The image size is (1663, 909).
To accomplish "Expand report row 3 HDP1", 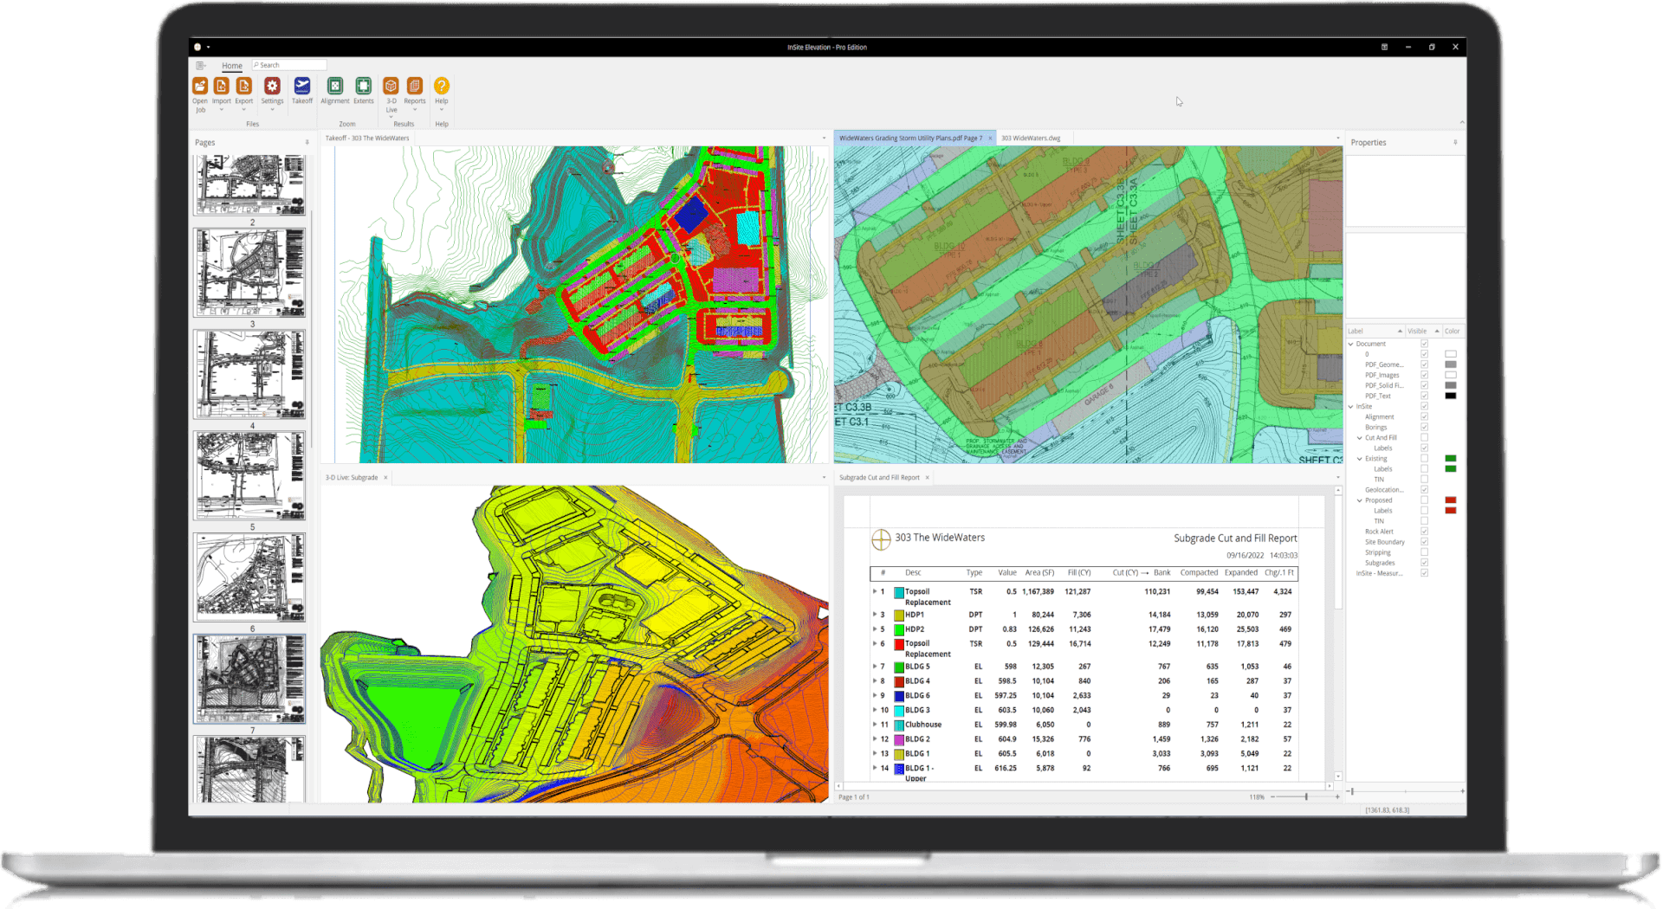I will [x=875, y=615].
